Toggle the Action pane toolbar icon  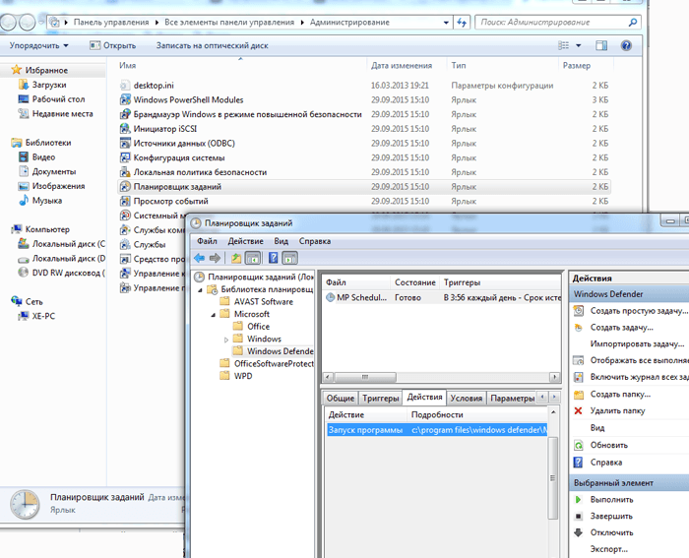pyautogui.click(x=289, y=258)
